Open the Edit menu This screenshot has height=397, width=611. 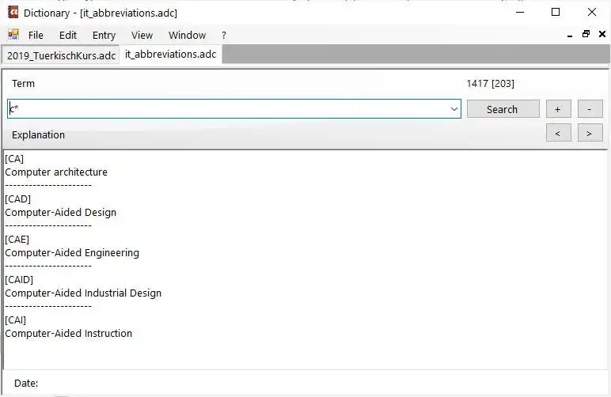[68, 35]
